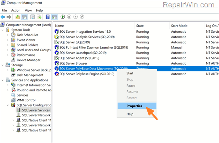This screenshot has height=143, width=219.
Task: Collapse SQL Server Configuration Manager node
Action: 8,105
